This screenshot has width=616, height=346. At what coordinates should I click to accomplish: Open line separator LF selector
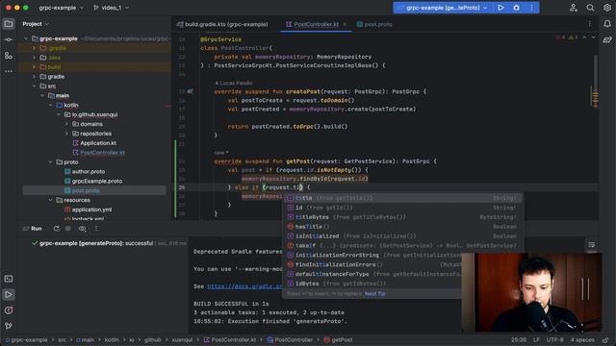click(536, 340)
